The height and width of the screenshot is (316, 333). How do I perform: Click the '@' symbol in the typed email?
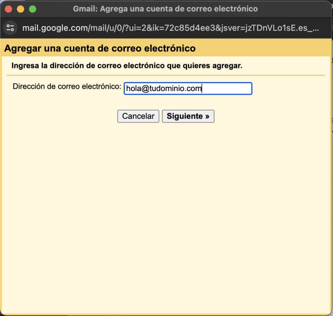pyautogui.click(x=145, y=88)
